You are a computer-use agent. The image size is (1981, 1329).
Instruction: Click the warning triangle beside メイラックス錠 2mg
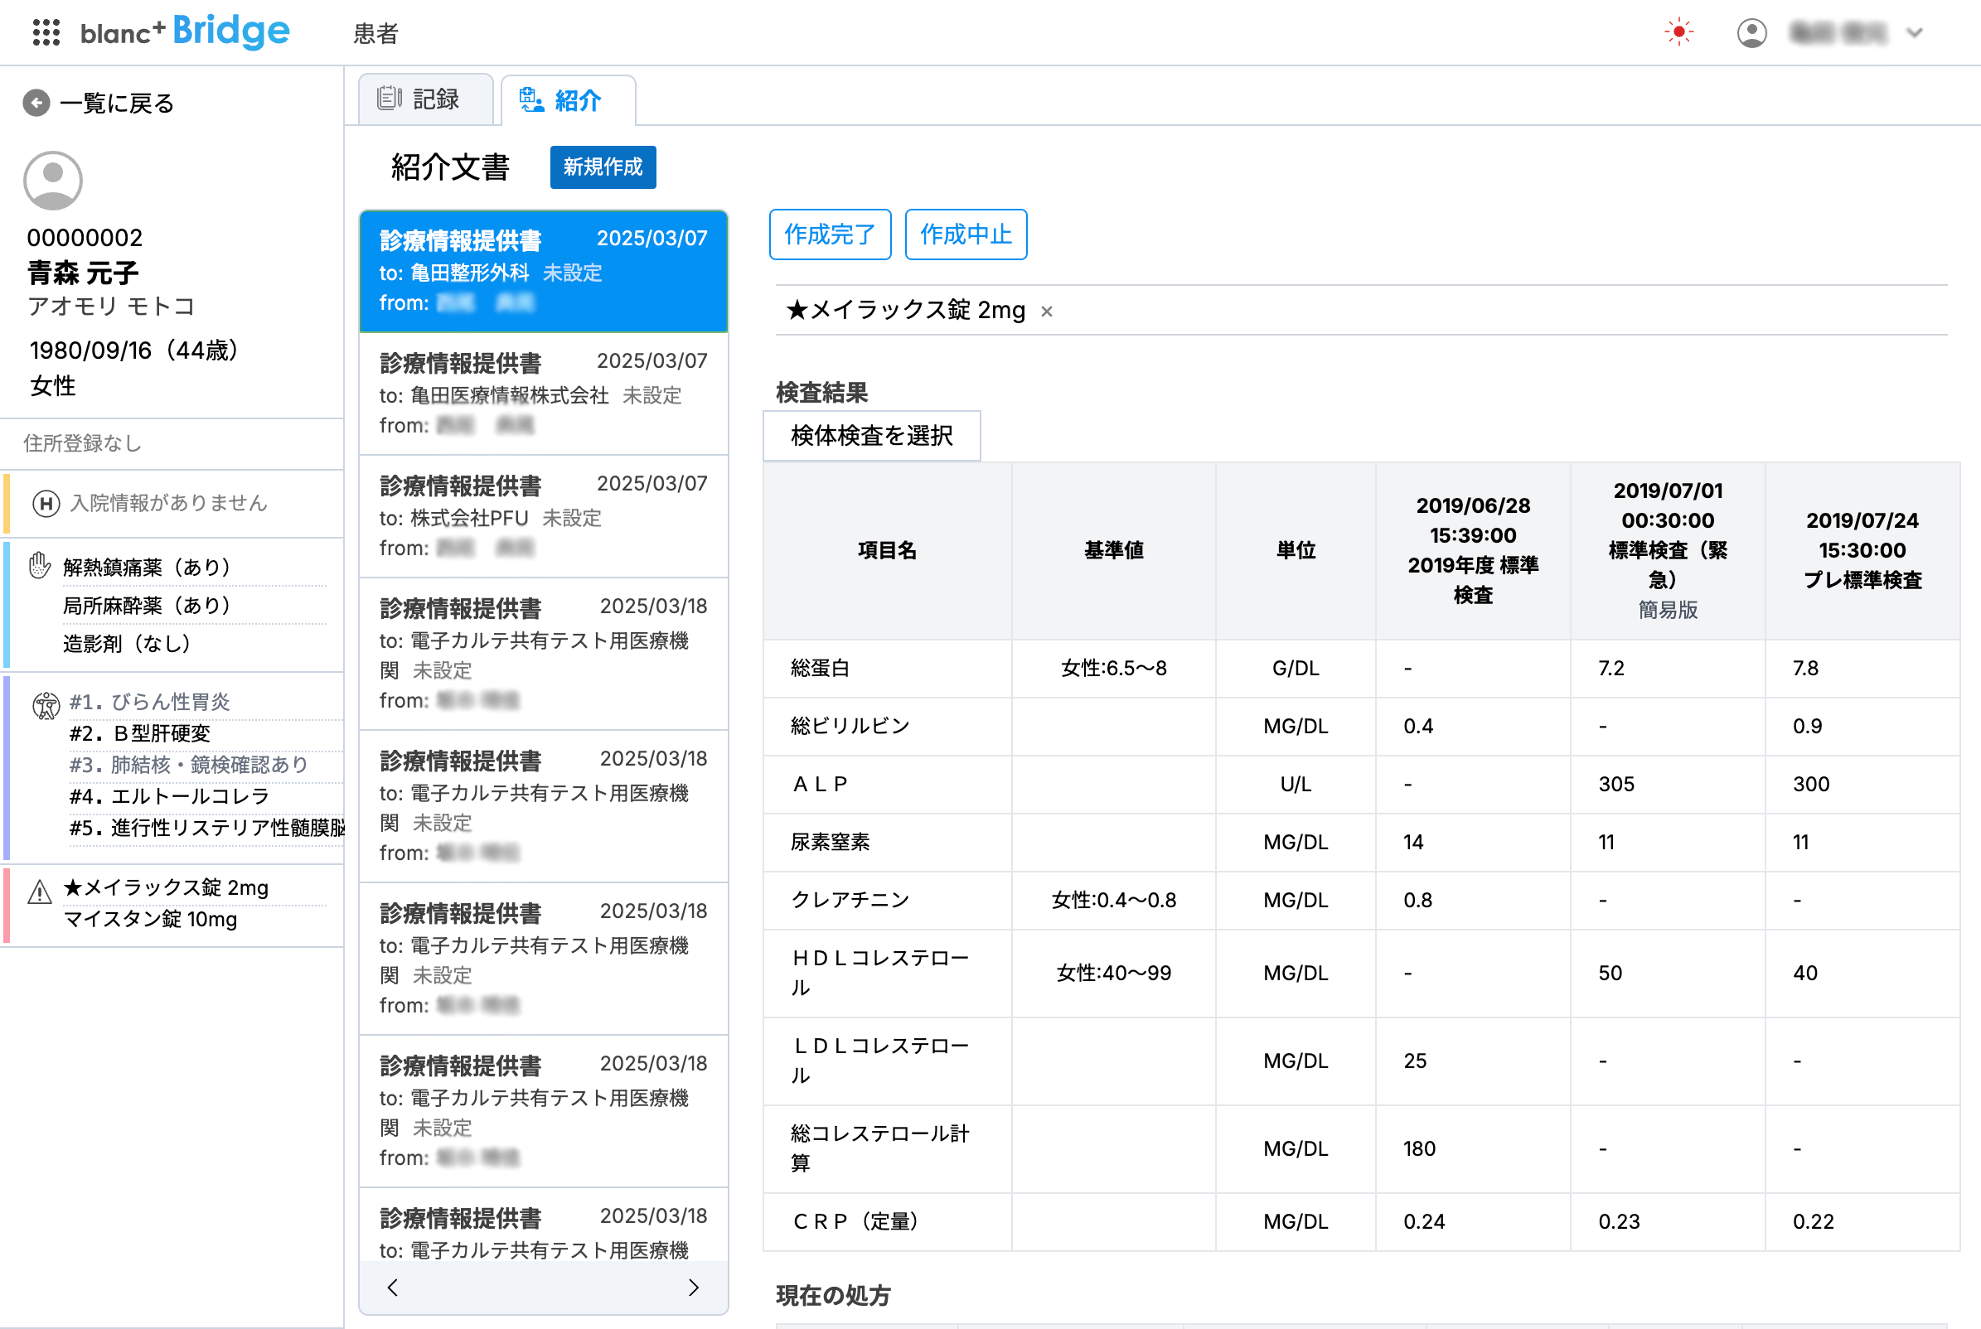click(x=40, y=892)
